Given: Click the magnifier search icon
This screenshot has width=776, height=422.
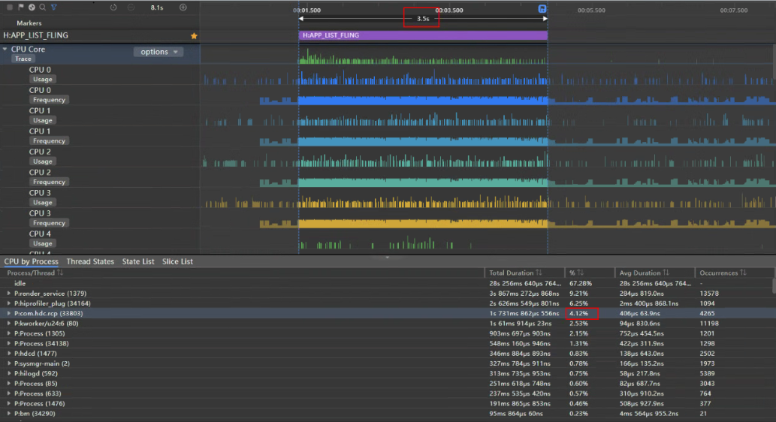Looking at the screenshot, I should 43,8.
